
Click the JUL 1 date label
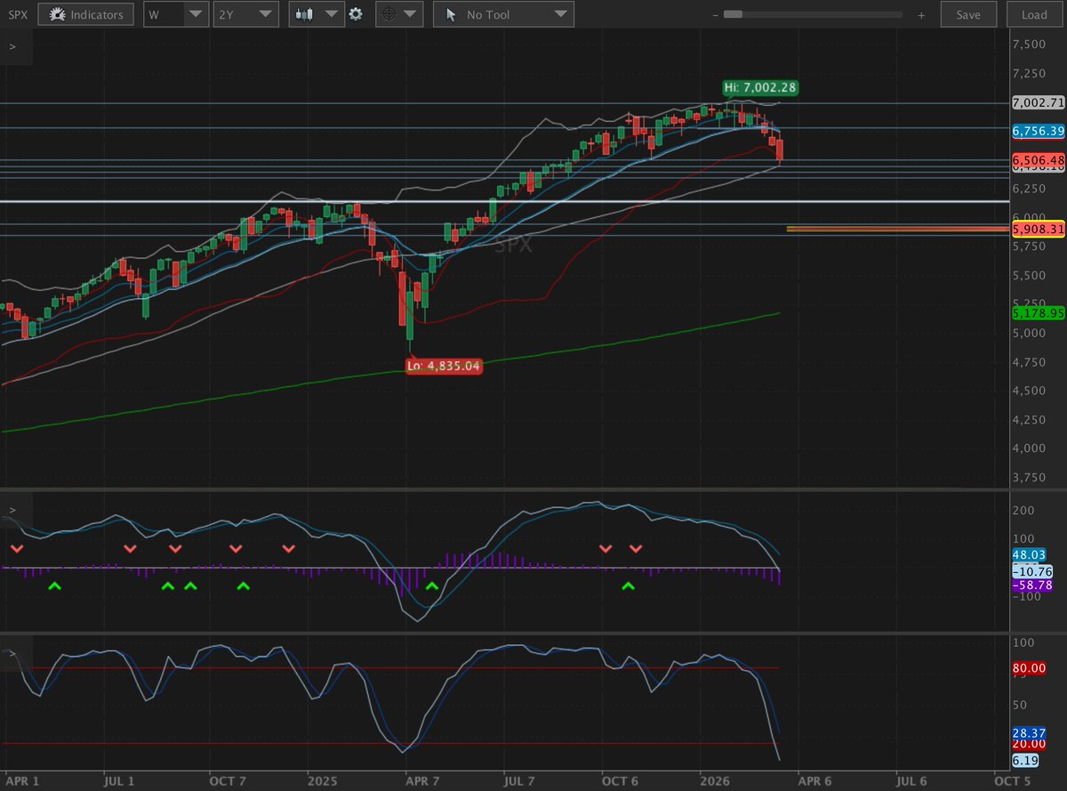120,780
